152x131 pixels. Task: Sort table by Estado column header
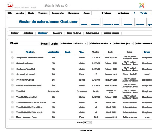(68, 52)
